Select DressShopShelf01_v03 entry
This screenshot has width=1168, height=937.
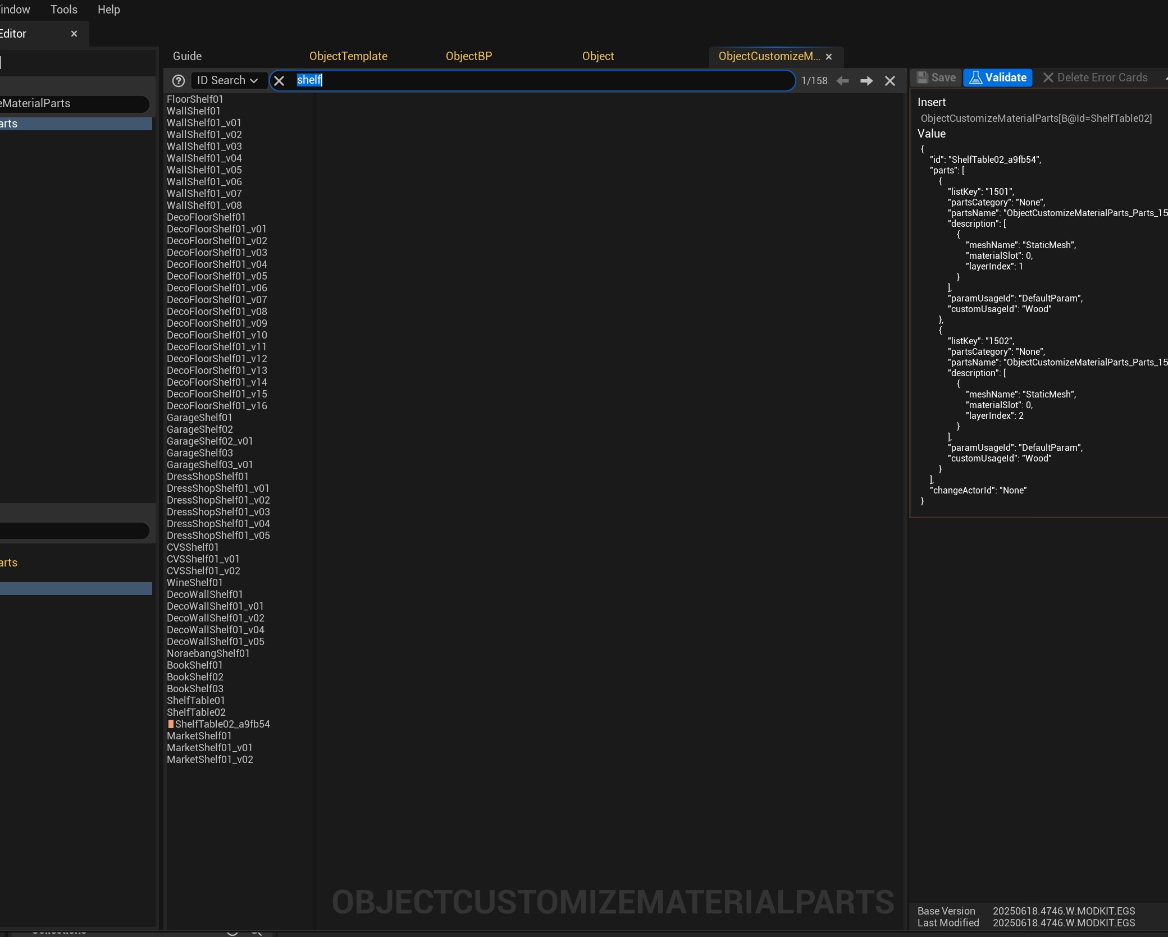pyautogui.click(x=218, y=512)
